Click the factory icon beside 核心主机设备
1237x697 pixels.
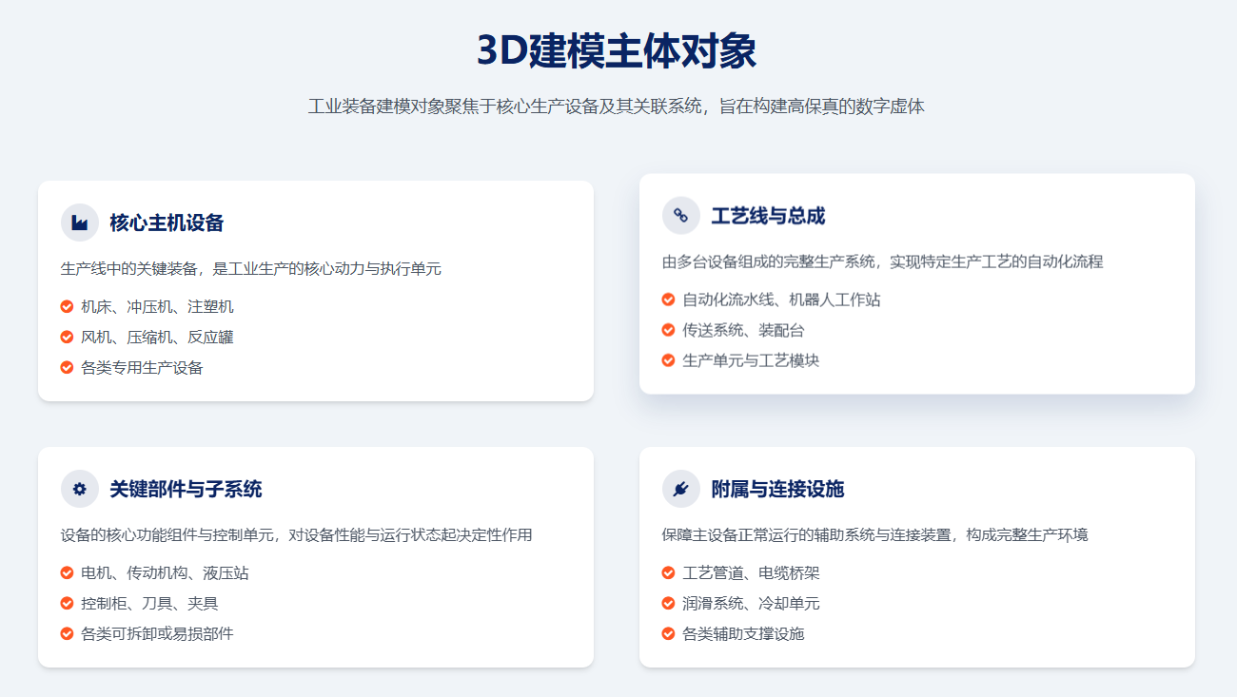coord(80,223)
